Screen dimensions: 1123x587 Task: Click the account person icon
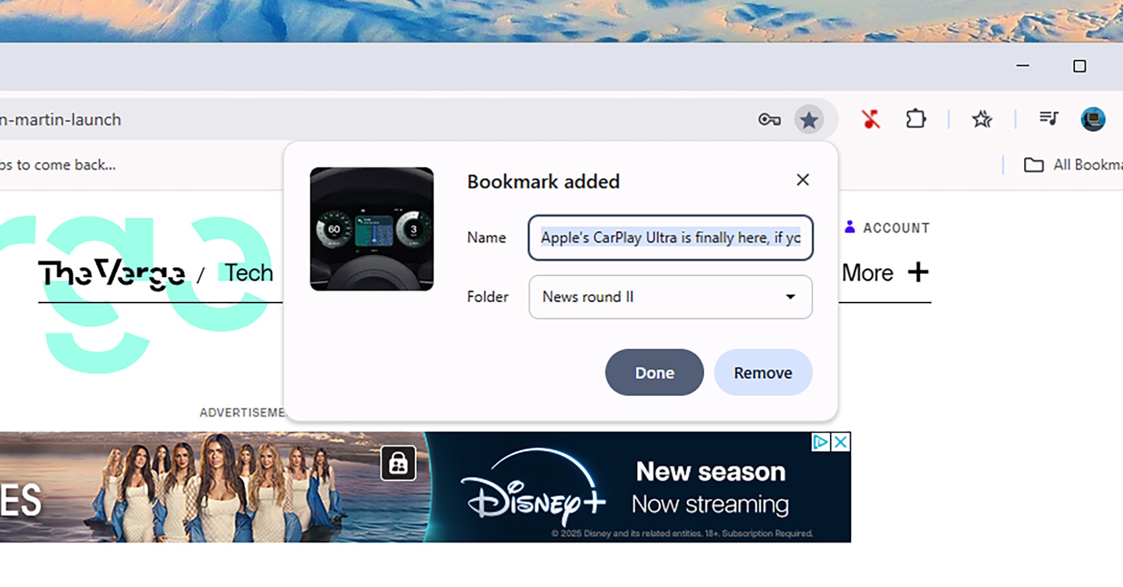coord(850,227)
